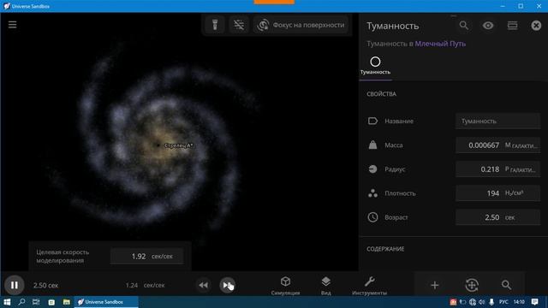
Task: Open the Инструменты menu
Action: tap(369, 286)
